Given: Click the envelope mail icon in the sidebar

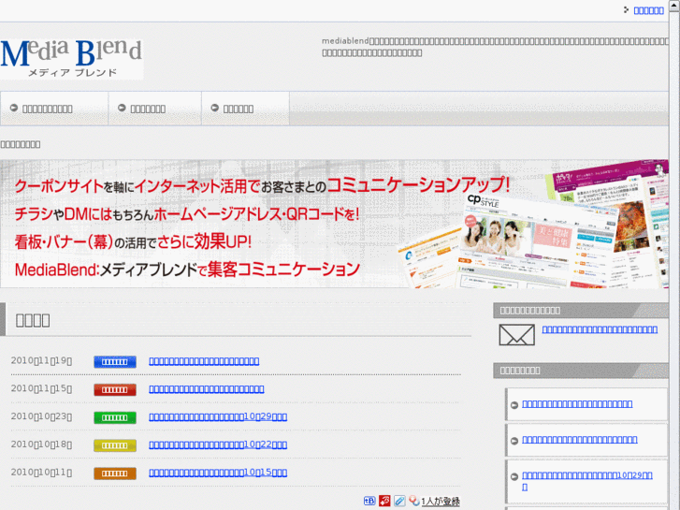Looking at the screenshot, I should pyautogui.click(x=516, y=335).
